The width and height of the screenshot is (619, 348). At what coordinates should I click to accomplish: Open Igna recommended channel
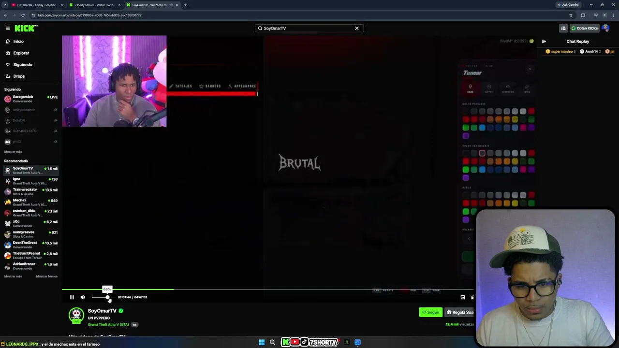(x=30, y=181)
